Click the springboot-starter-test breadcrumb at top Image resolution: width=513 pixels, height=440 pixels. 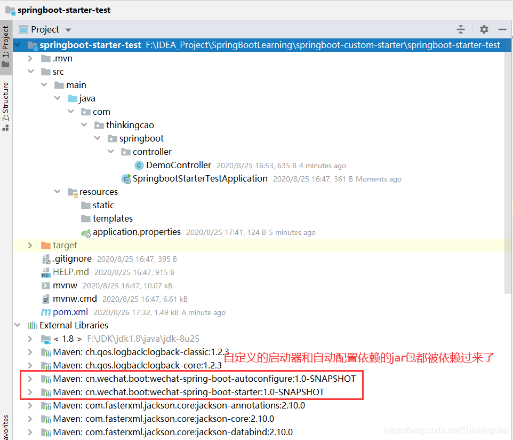(64, 10)
